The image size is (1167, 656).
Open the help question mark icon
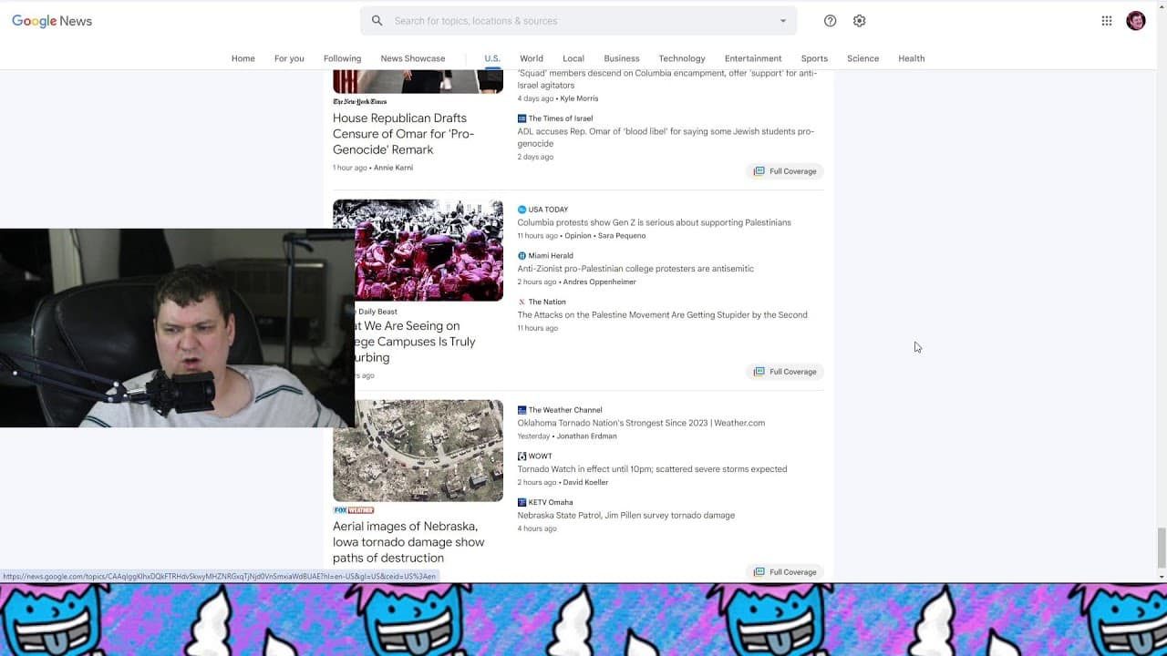pyautogui.click(x=830, y=21)
